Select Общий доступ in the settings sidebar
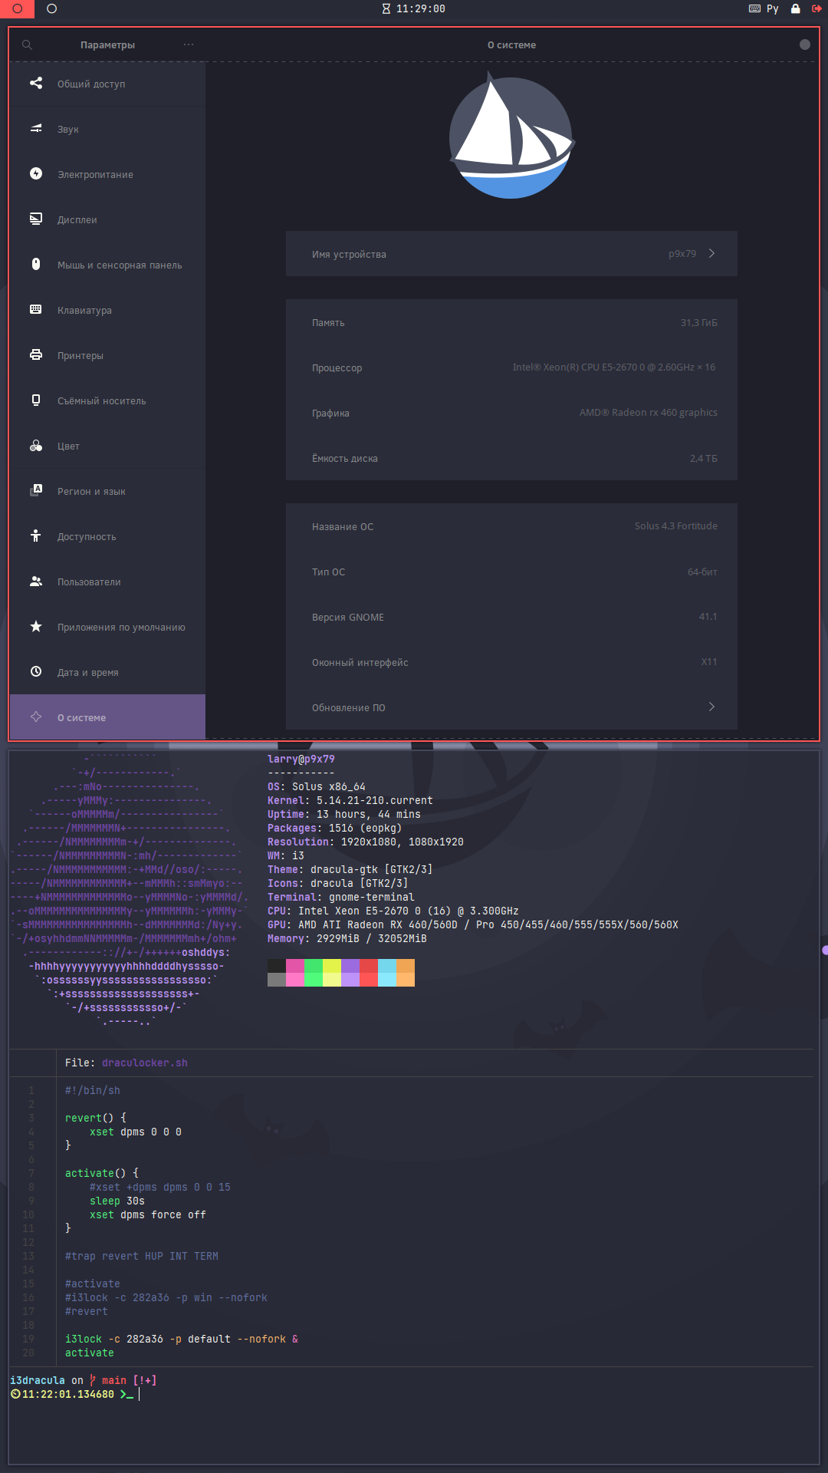 click(107, 84)
